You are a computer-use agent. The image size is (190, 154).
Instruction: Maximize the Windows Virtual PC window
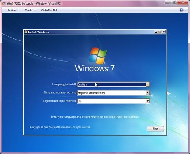click(x=174, y=3)
